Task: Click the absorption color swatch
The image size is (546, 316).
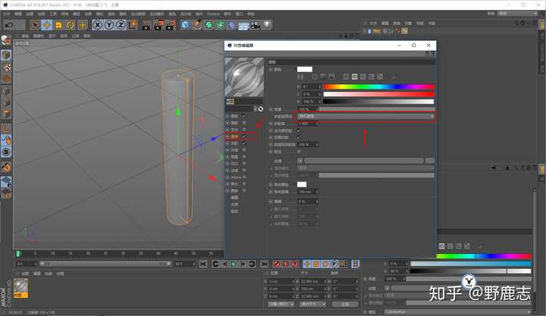Action: click(x=302, y=184)
